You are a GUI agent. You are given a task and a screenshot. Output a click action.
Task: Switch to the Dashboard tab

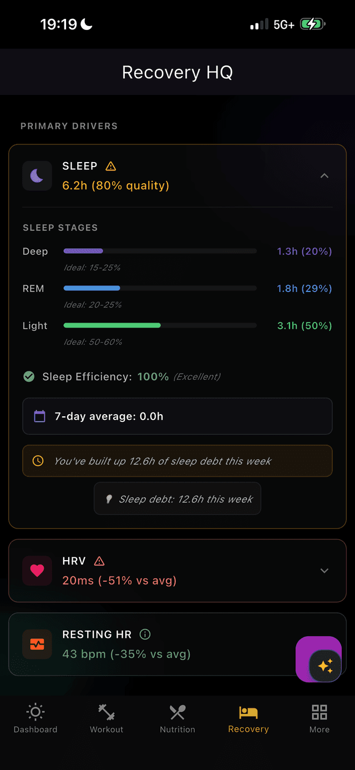coord(35,718)
